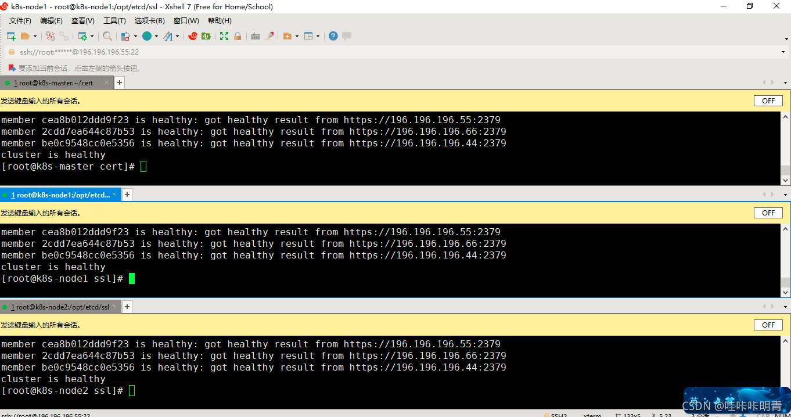Click the New Folder plus icon
This screenshot has width=791, height=417.
tap(287, 36)
